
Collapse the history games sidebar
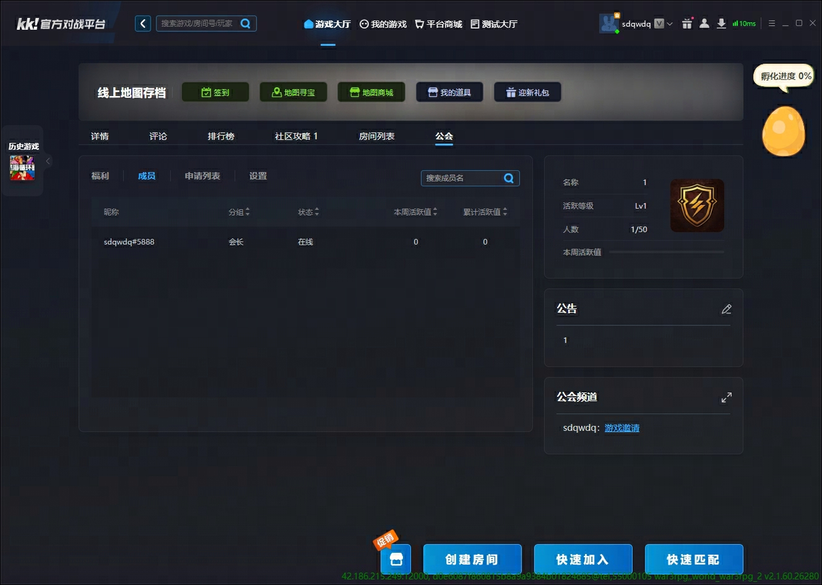(x=48, y=161)
